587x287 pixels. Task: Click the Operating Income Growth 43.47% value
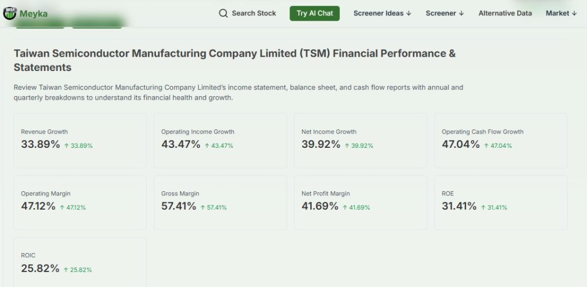[x=181, y=144]
